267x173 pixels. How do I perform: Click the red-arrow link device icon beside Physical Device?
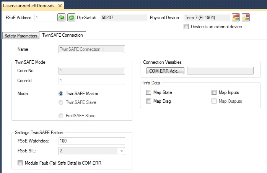point(236,18)
